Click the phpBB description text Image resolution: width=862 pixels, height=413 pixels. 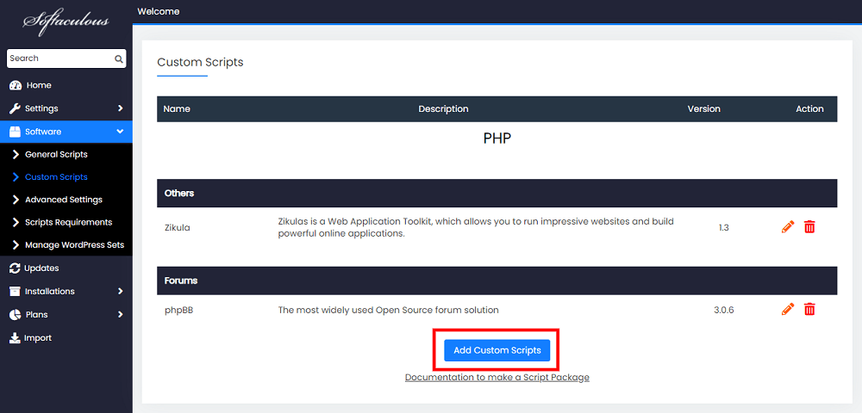coord(388,310)
